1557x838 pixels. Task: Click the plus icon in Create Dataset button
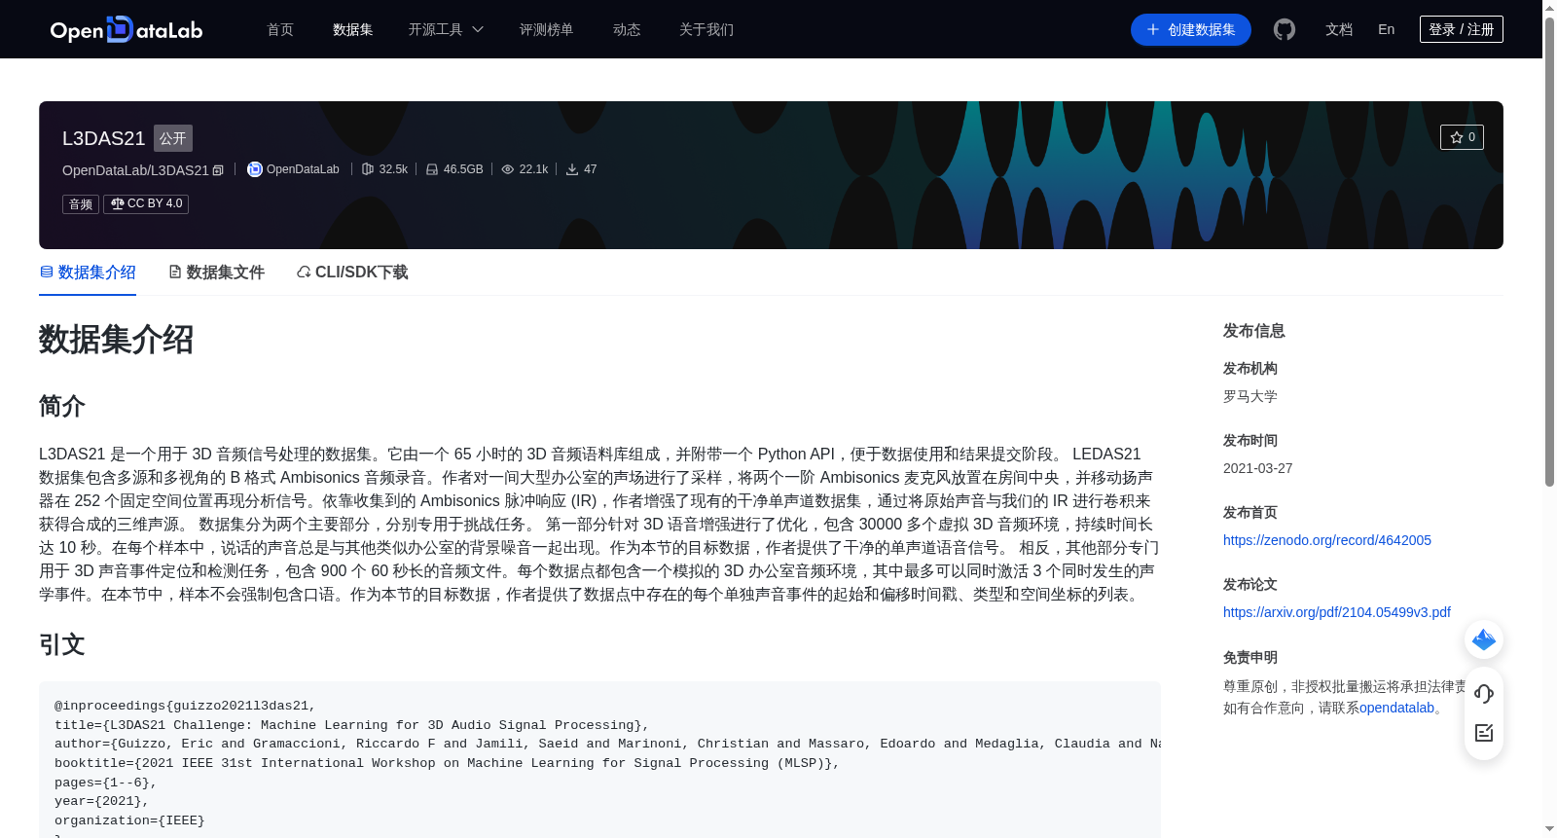pyautogui.click(x=1153, y=29)
